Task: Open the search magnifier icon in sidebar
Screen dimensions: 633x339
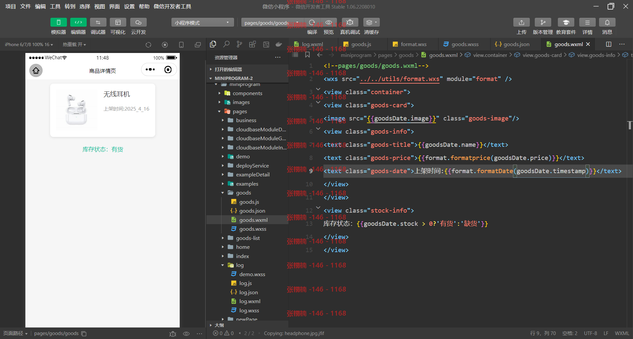Action: [226, 44]
